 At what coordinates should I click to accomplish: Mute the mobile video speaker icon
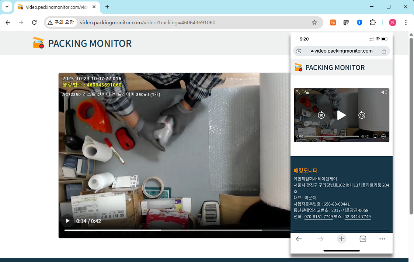coord(384,92)
